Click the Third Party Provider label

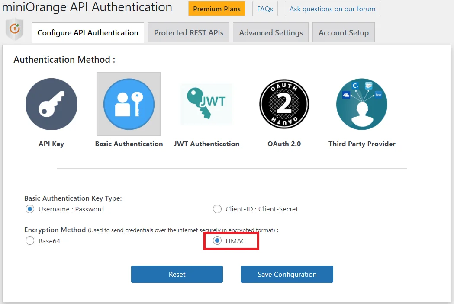362,144
